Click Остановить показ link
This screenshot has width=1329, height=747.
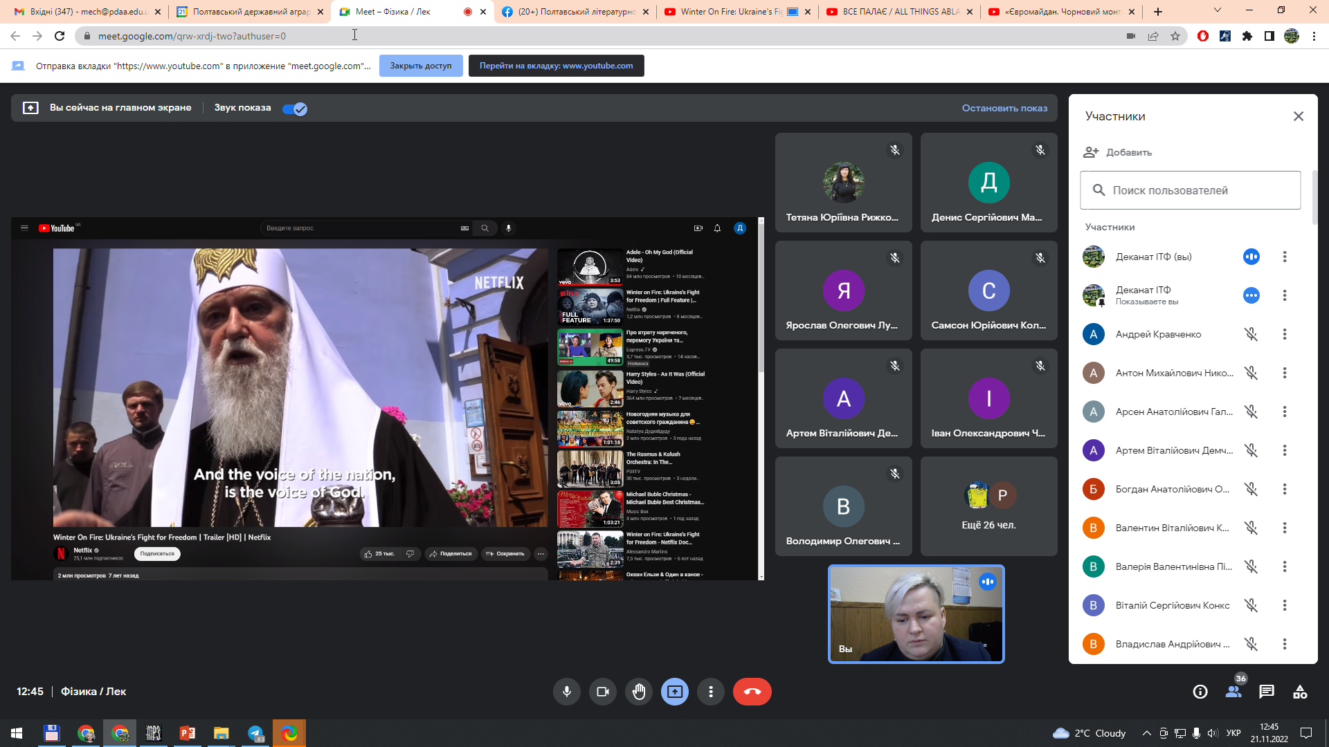pos(1004,108)
